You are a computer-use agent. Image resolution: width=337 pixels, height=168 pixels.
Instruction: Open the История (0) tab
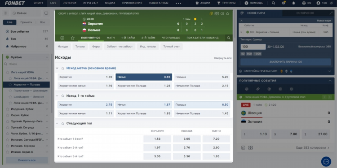click(305, 13)
